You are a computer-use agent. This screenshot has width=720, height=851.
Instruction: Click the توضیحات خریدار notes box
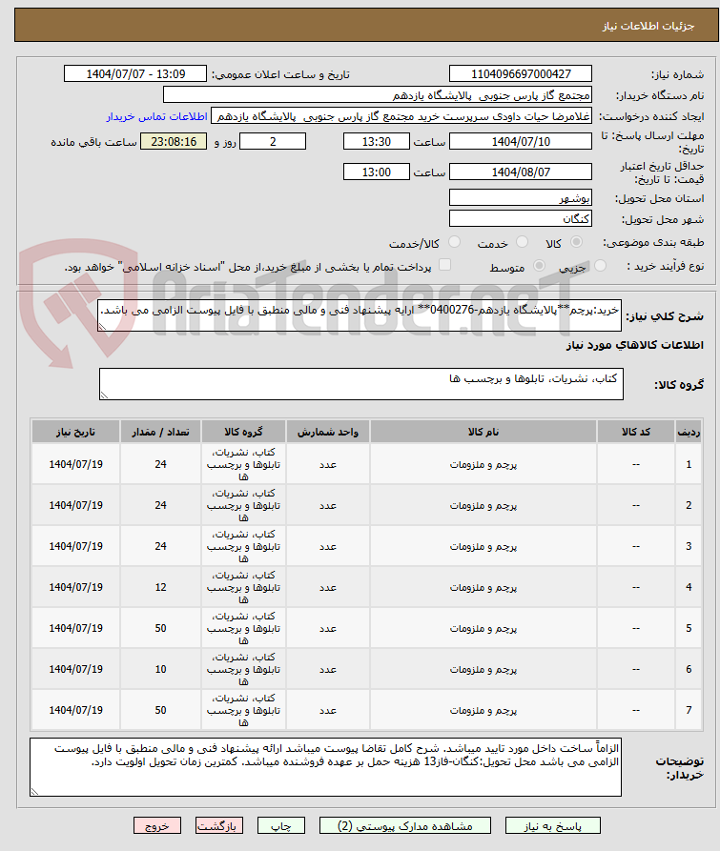coord(325,767)
